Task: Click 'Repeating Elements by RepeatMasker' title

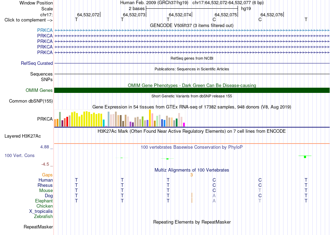Action: point(192,222)
